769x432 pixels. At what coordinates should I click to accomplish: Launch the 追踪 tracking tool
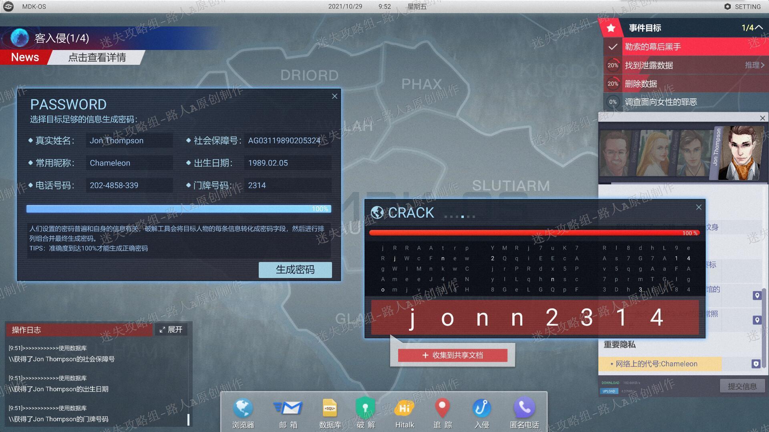[x=443, y=413]
